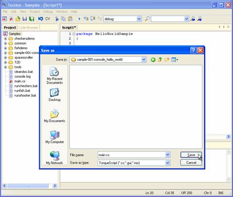Open the Views menu icon in dialog
This screenshot has height=197, width=233.
[175, 60]
